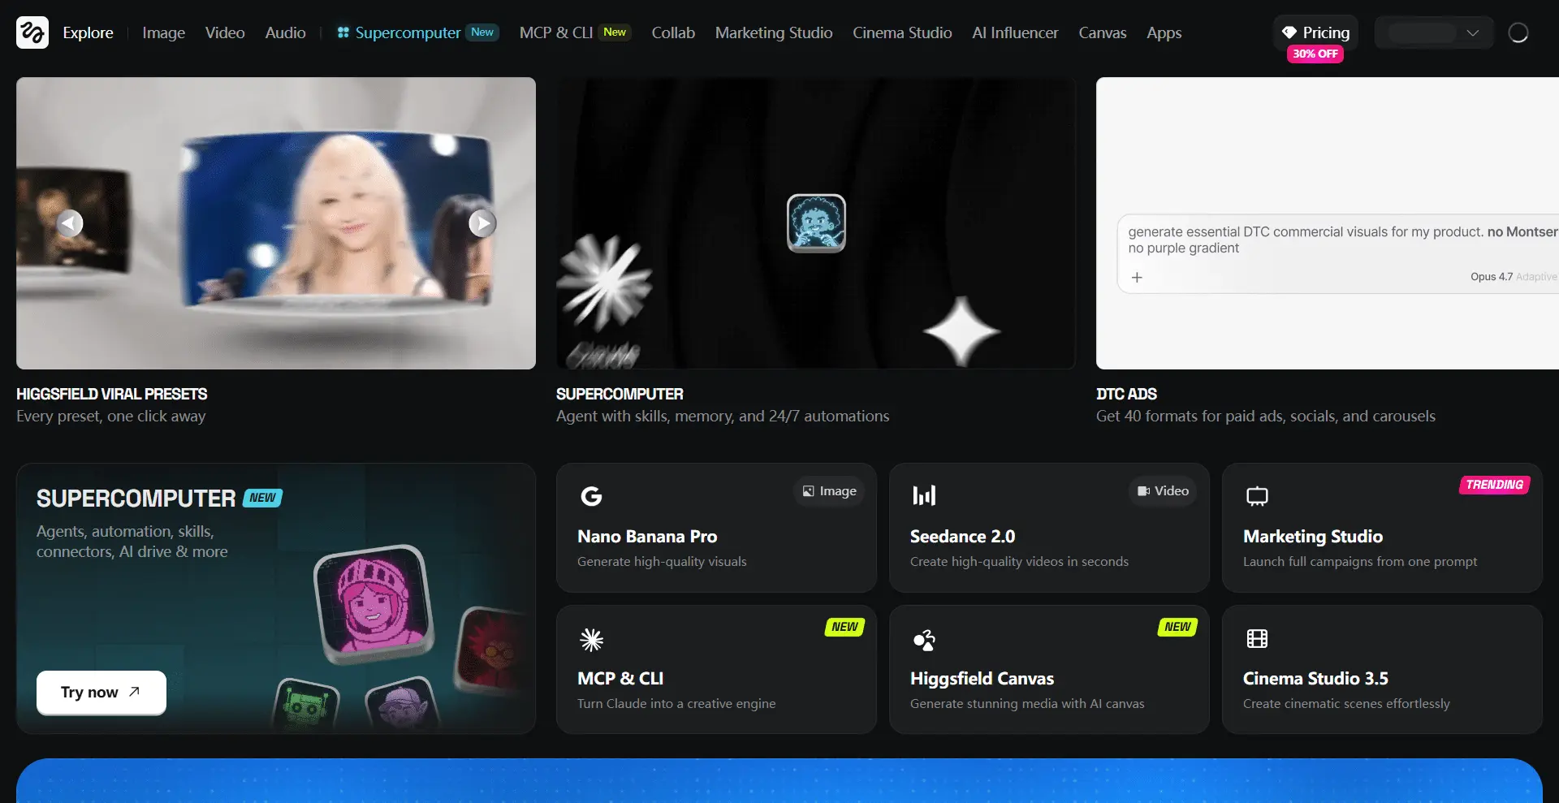Image resolution: width=1559 pixels, height=803 pixels.
Task: Open the AI Influencer menu item
Action: [1015, 32]
